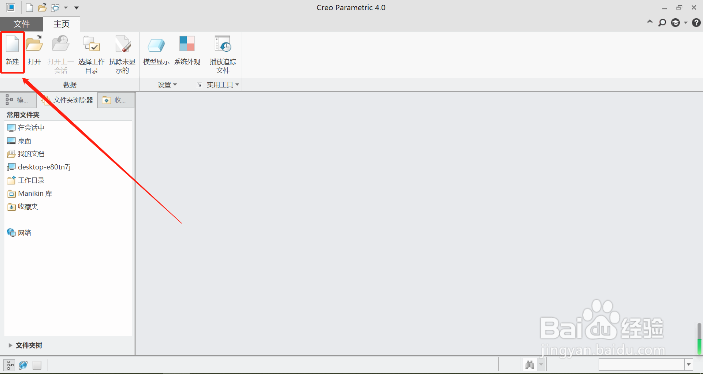Open the learning connector dropdown arrow
Screen dimensions: 703x374
(685, 23)
